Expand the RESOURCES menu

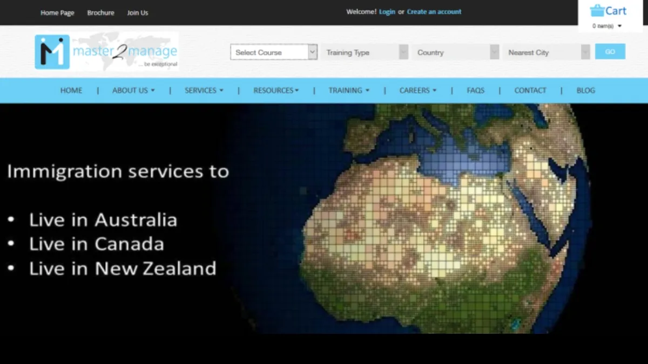coord(276,91)
